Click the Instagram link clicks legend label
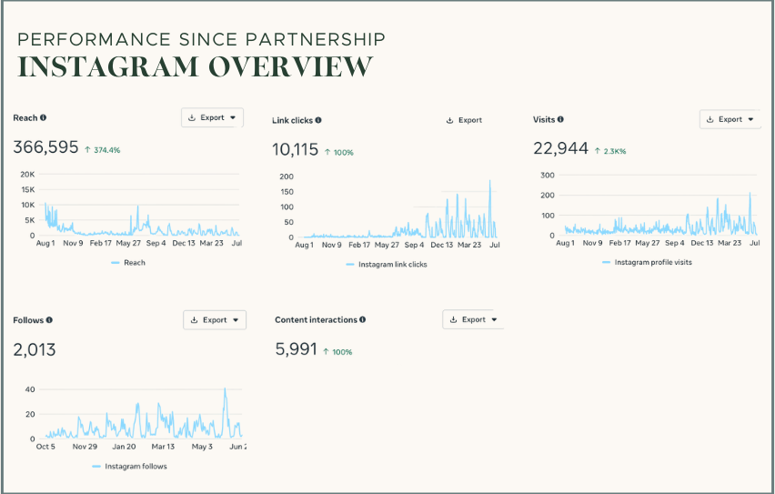The width and height of the screenshot is (775, 494). click(x=392, y=265)
